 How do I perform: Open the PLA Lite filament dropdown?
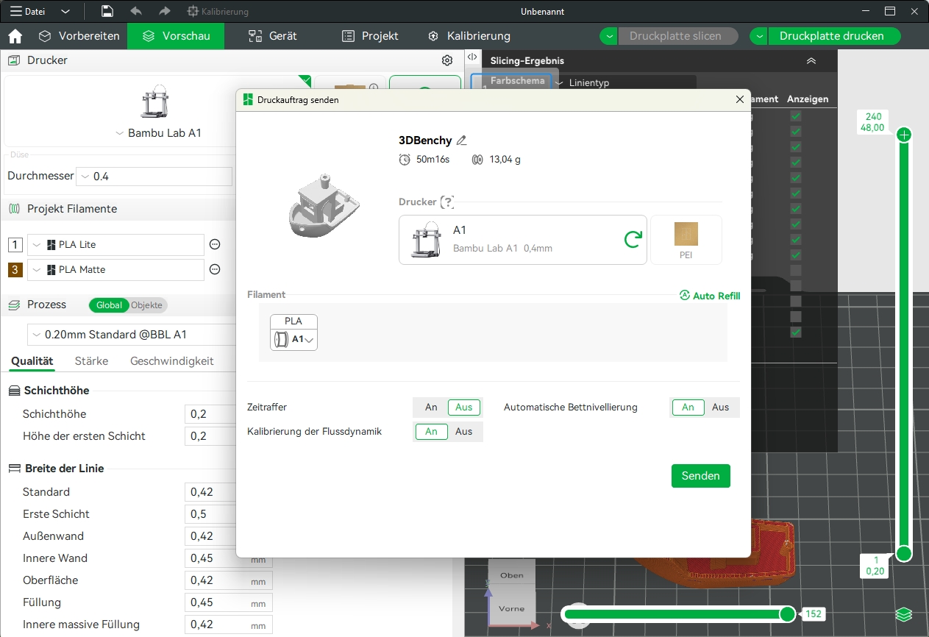coord(115,245)
